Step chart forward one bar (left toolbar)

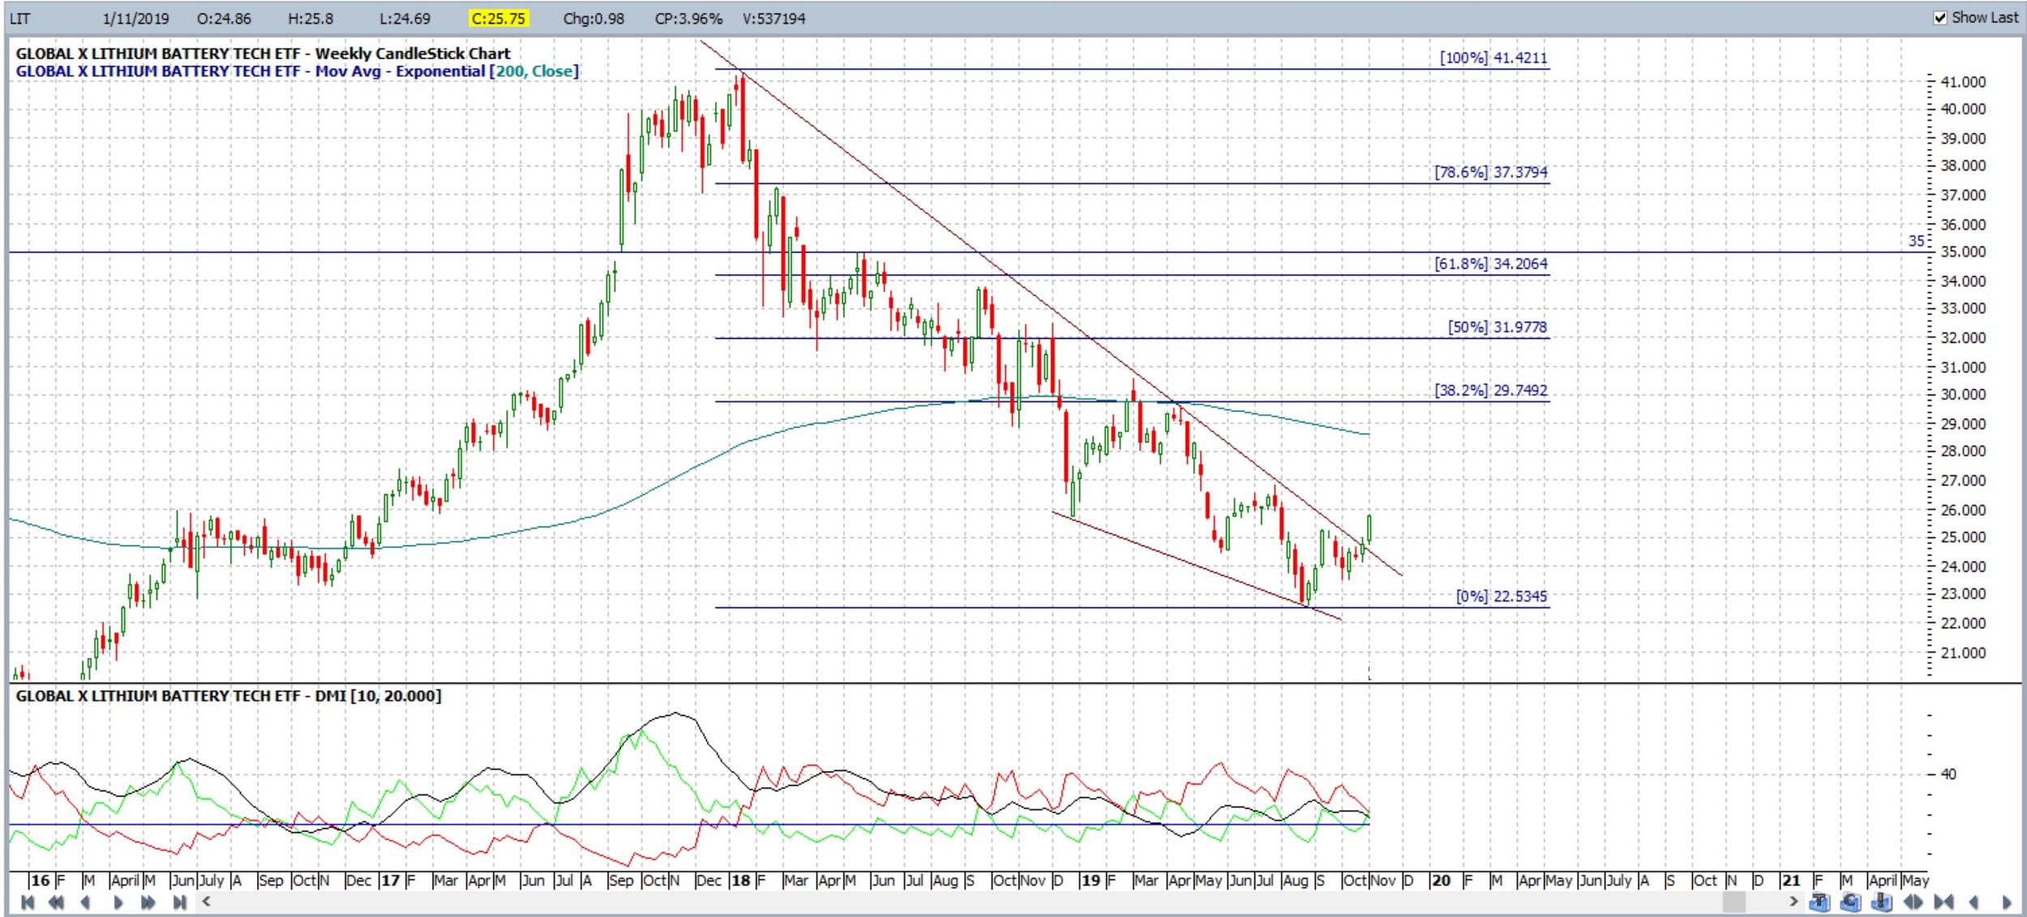[x=118, y=902]
